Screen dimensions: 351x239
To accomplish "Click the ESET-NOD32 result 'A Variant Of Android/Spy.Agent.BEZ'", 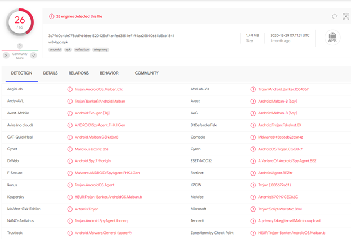I will tap(287, 161).
